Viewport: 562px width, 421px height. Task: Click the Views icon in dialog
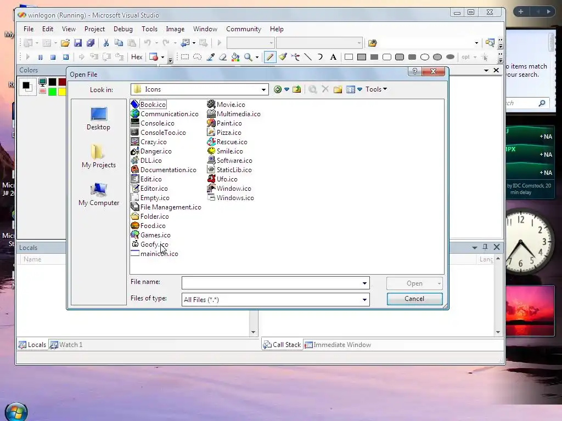click(351, 89)
